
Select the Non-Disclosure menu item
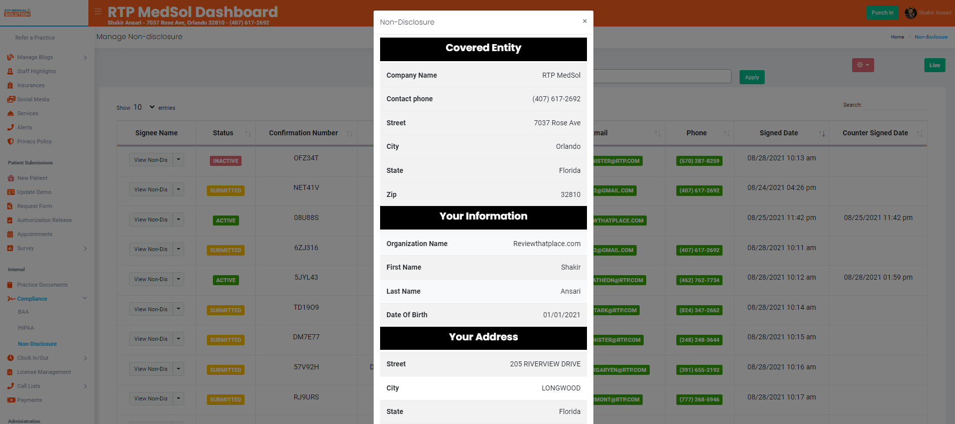click(x=37, y=344)
